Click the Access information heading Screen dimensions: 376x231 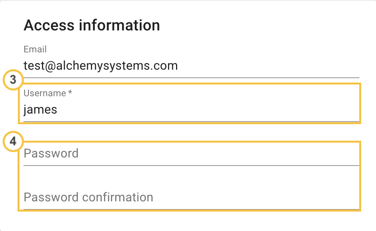[92, 25]
